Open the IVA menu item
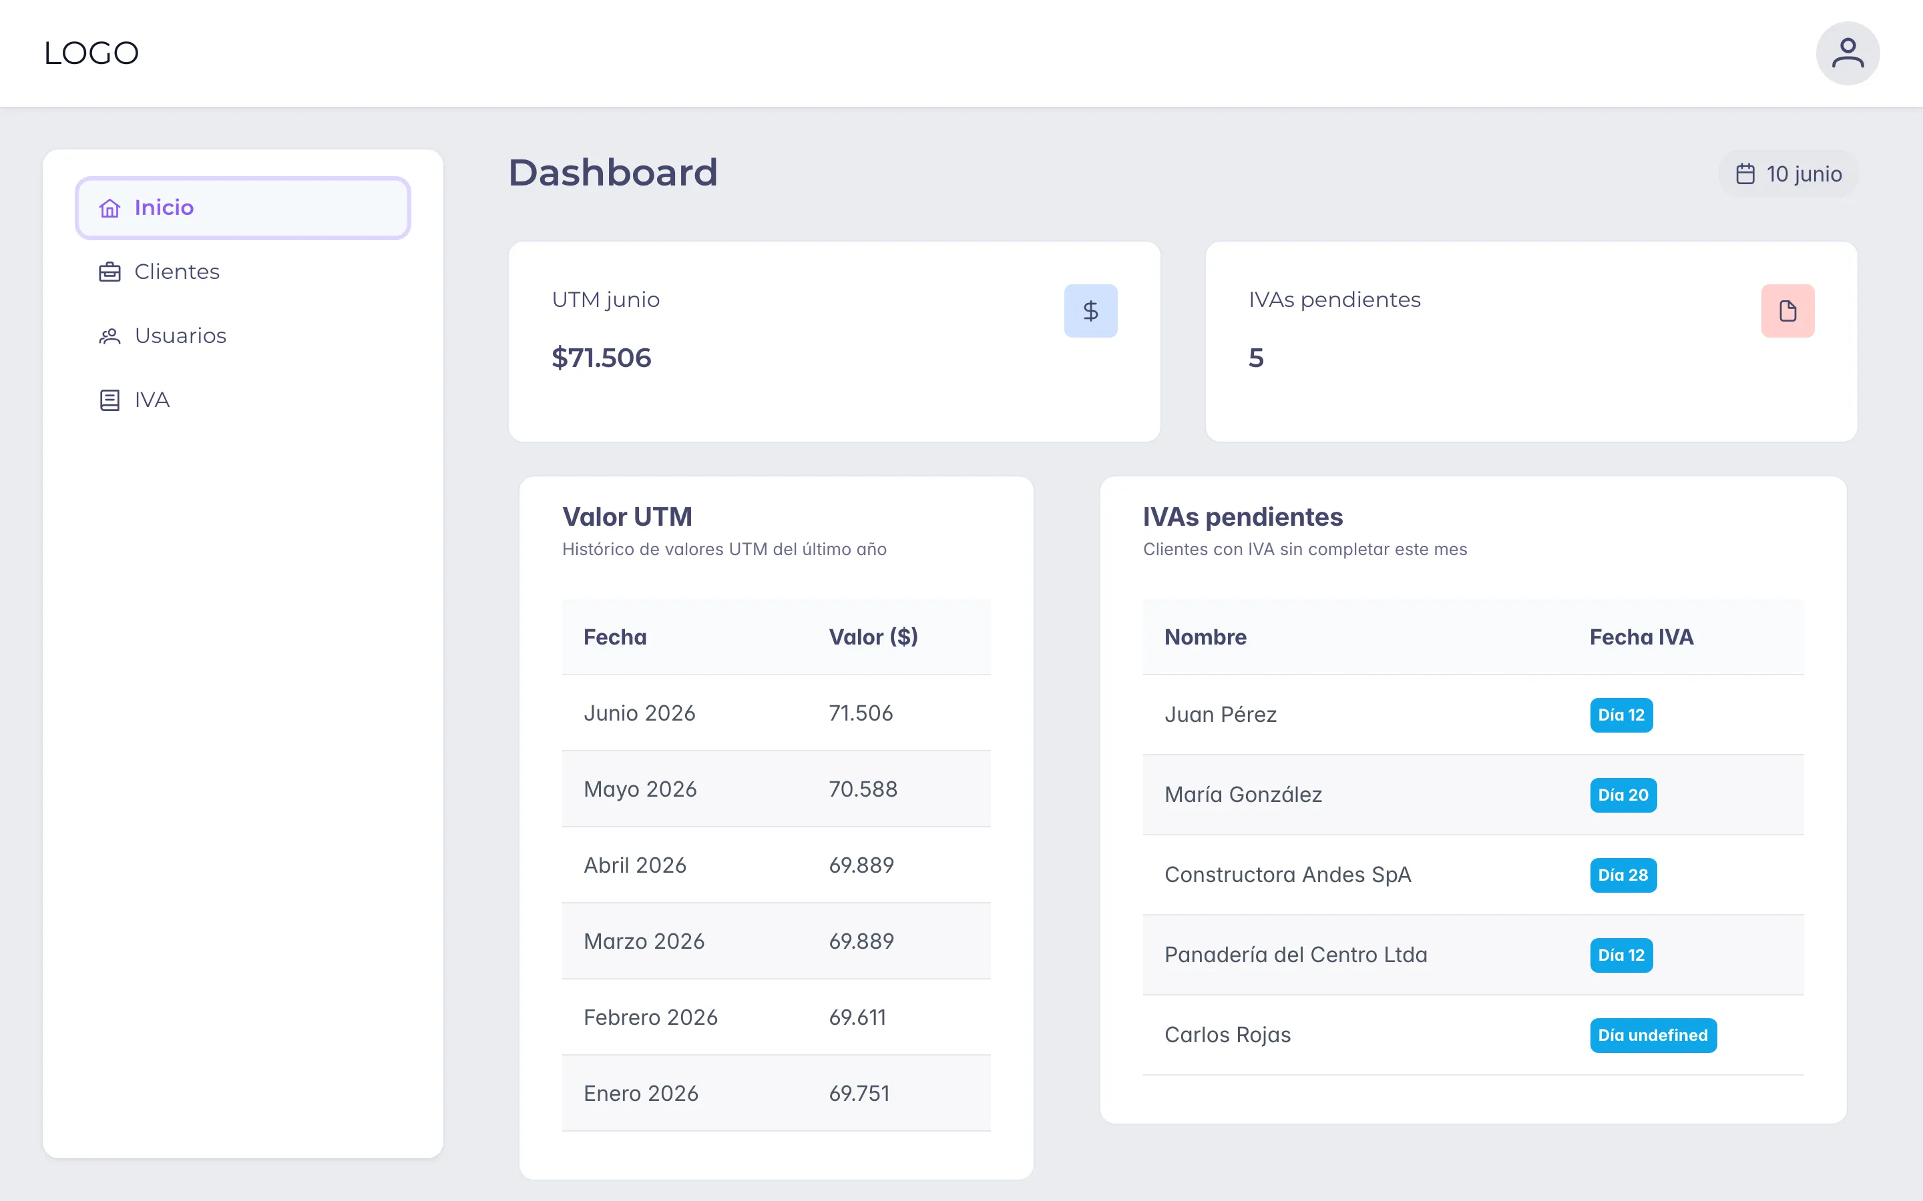1923x1201 pixels. coord(242,400)
